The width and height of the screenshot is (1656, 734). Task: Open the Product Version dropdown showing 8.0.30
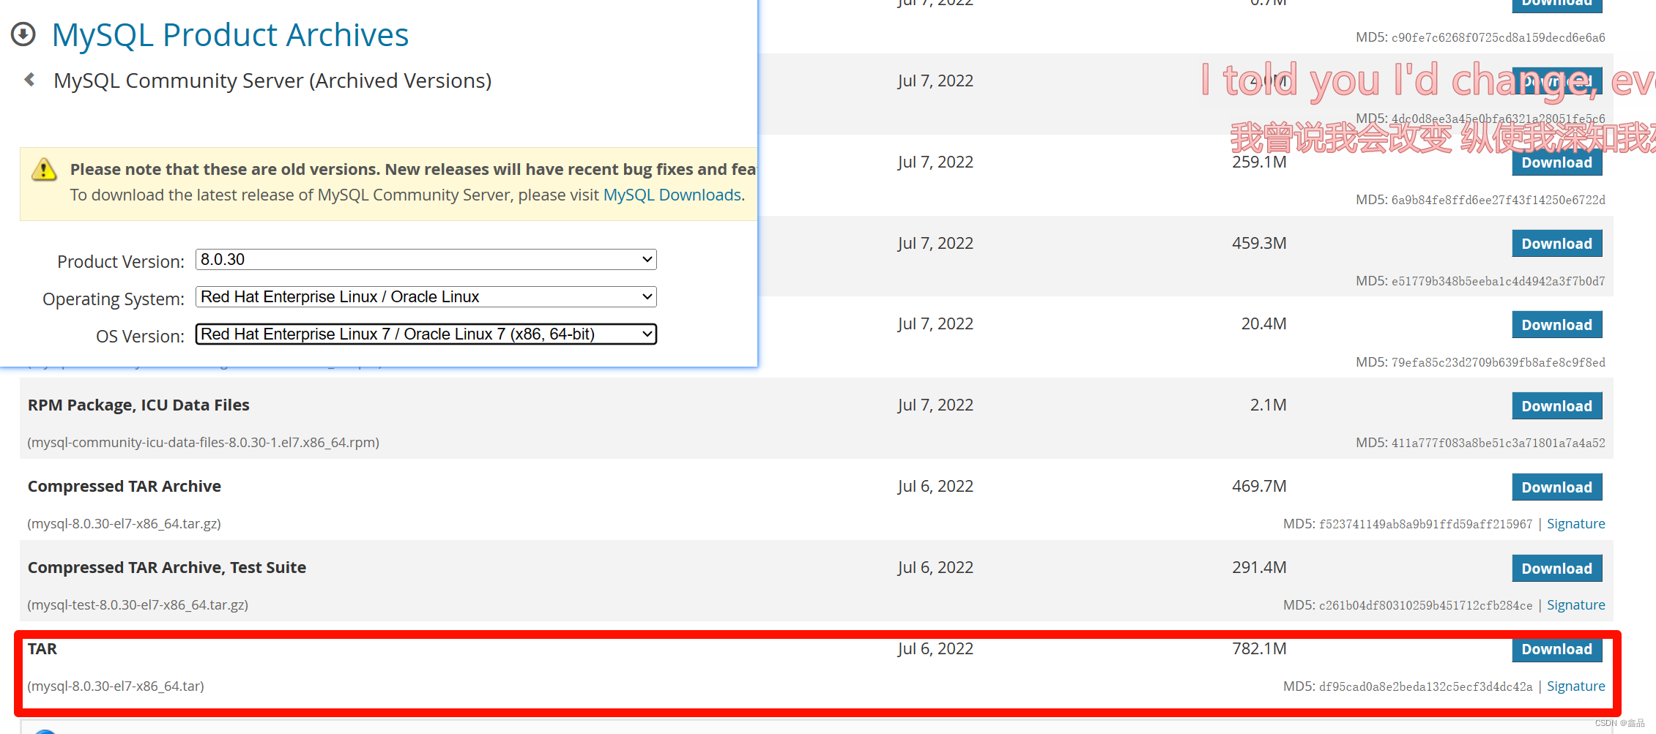point(426,259)
